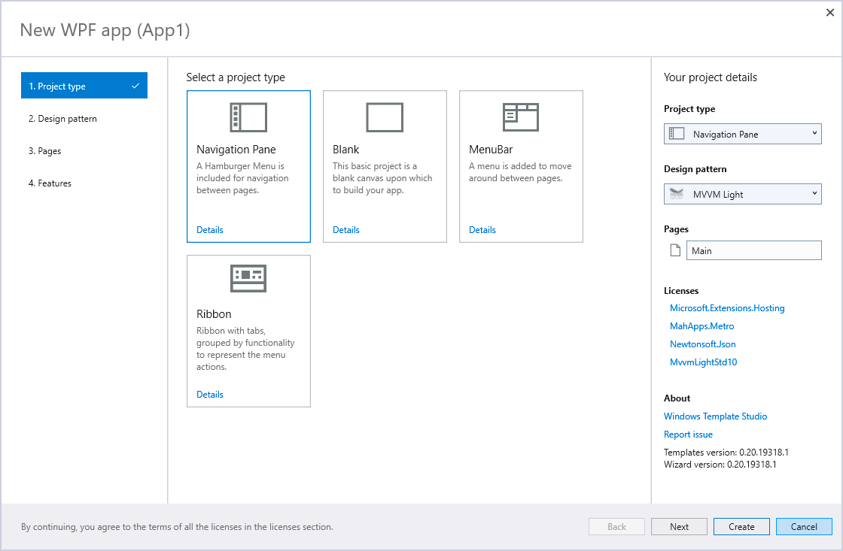Open MahApps.Metro license link
The image size is (843, 551).
[x=701, y=326]
